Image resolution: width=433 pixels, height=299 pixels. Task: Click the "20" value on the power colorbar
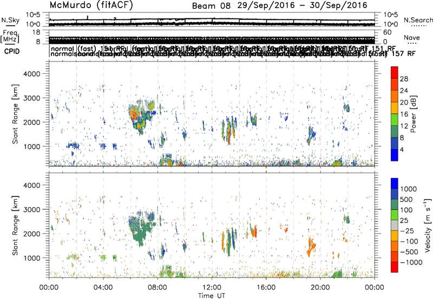pyautogui.click(x=404, y=103)
